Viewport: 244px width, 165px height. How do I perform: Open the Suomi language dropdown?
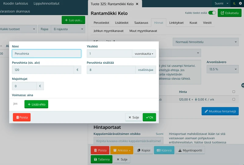point(221,3)
